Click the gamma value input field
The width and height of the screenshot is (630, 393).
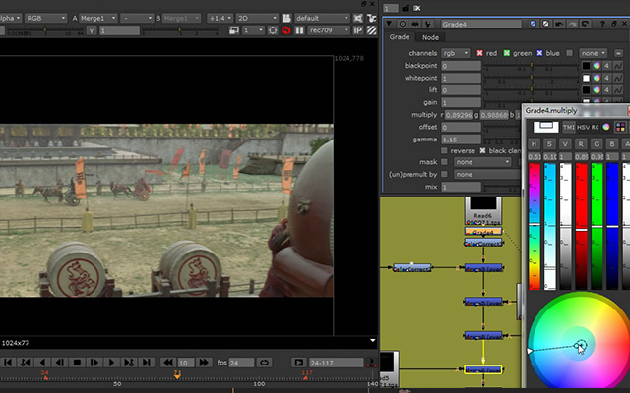click(461, 140)
